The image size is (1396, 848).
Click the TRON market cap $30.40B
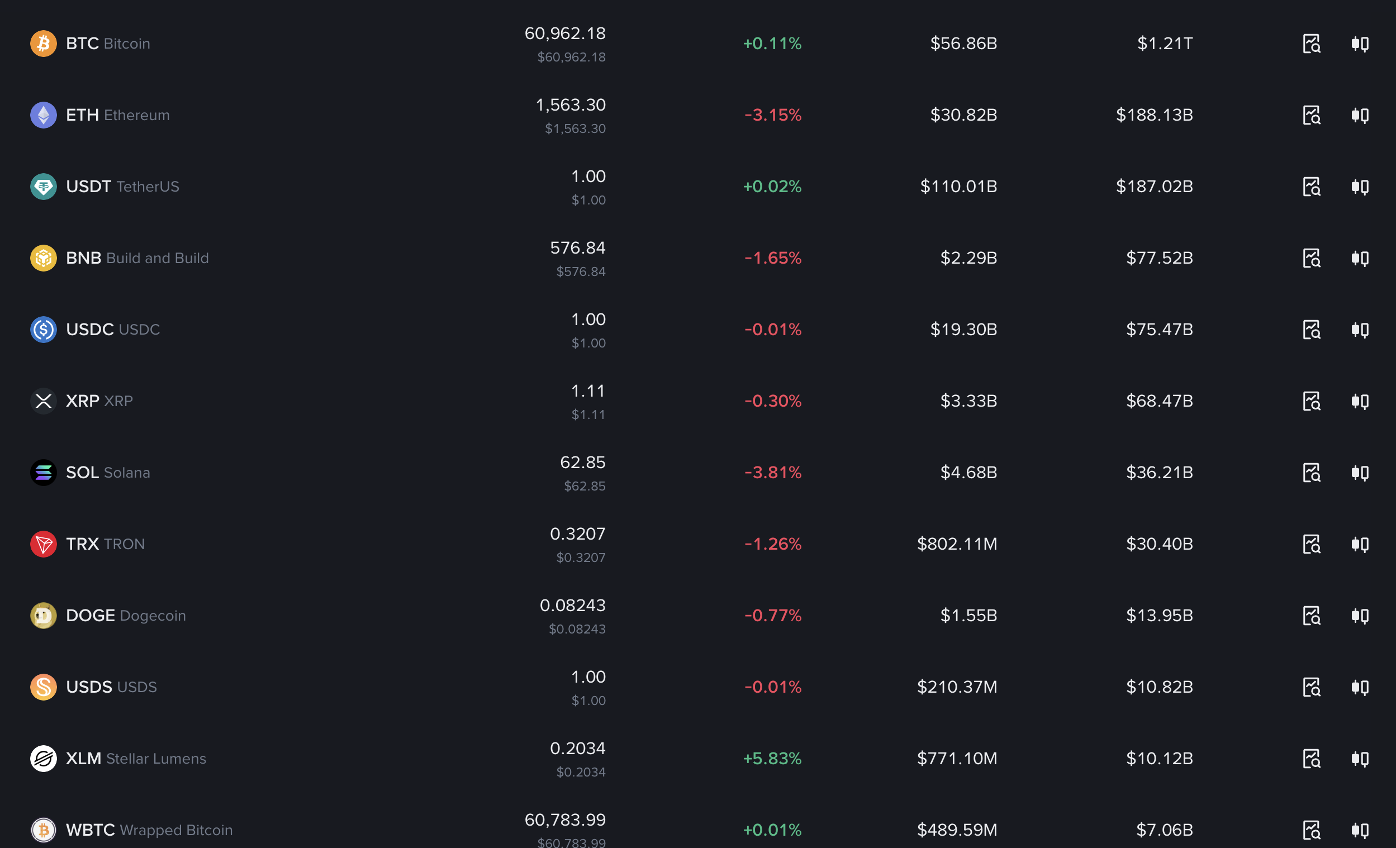[1159, 544]
